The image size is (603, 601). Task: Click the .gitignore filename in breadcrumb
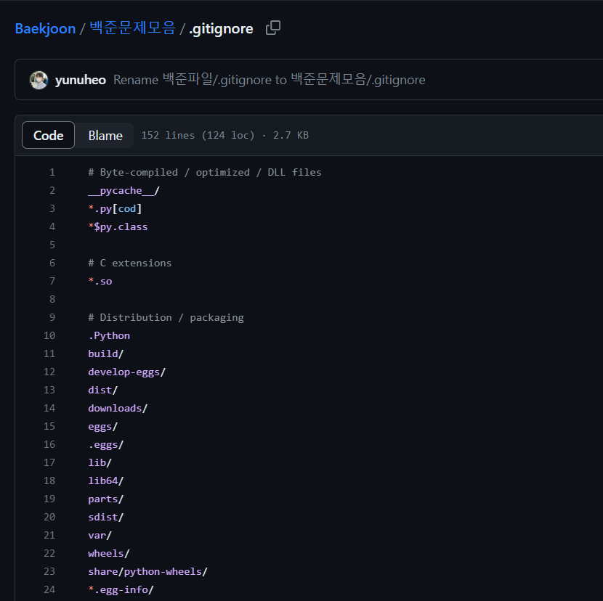[x=221, y=29]
